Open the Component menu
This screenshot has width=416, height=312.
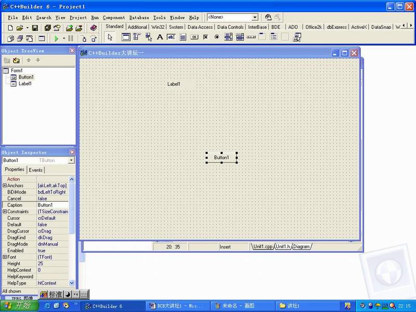pos(114,18)
